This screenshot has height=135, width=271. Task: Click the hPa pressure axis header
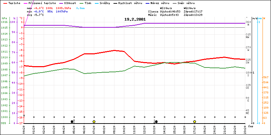tap(4, 18)
